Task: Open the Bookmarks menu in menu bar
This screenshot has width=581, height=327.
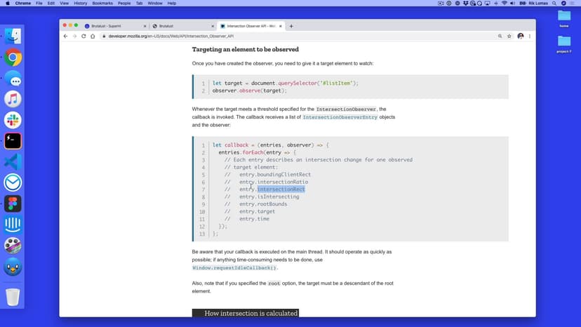Action: pyautogui.click(x=102, y=4)
